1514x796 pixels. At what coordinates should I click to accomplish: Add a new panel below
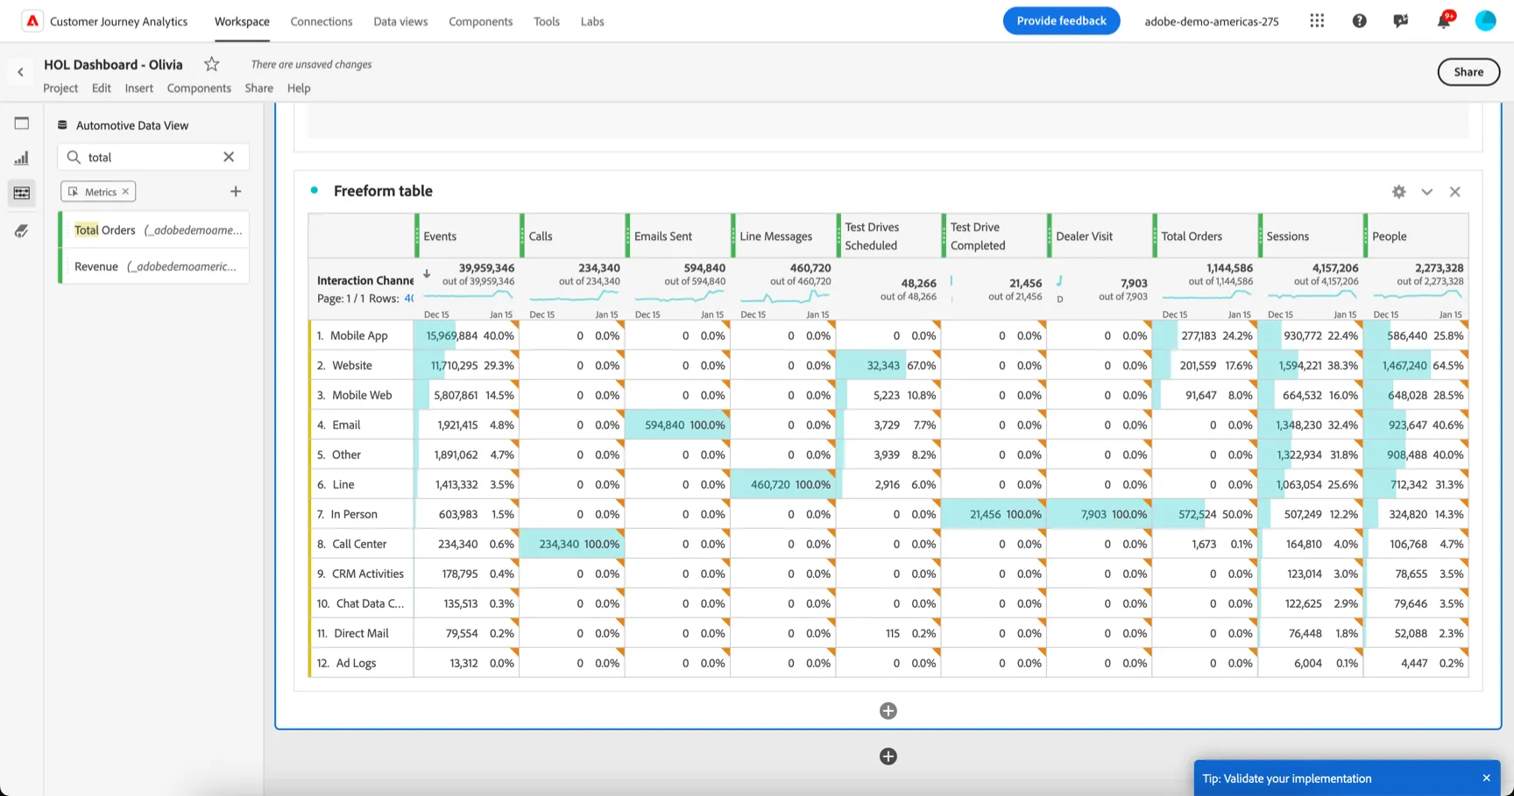pyautogui.click(x=888, y=757)
